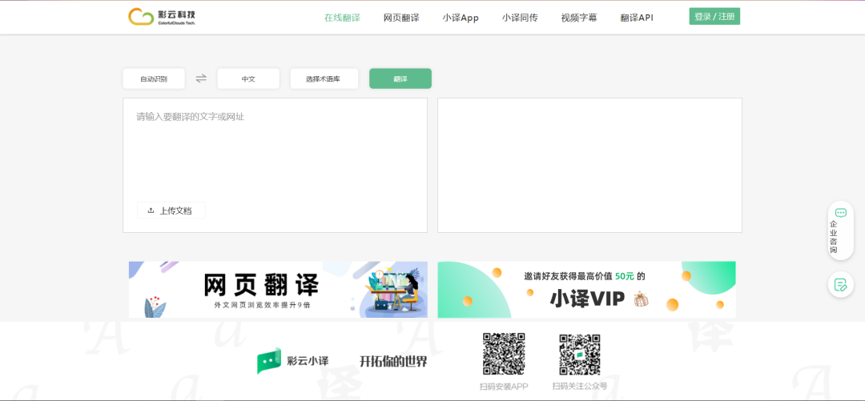Click the translation output panel
The height and width of the screenshot is (401, 865).
click(589, 166)
